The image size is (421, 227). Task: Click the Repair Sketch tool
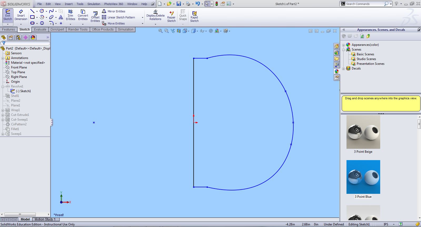point(171,16)
